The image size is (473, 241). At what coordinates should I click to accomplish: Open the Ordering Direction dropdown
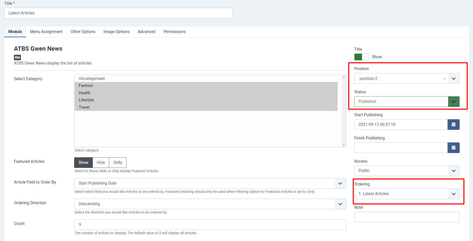[210, 204]
